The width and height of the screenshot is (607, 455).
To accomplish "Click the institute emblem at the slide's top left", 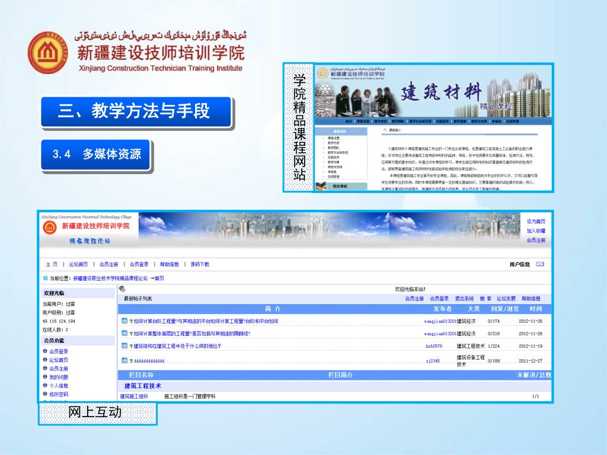I will (48, 53).
